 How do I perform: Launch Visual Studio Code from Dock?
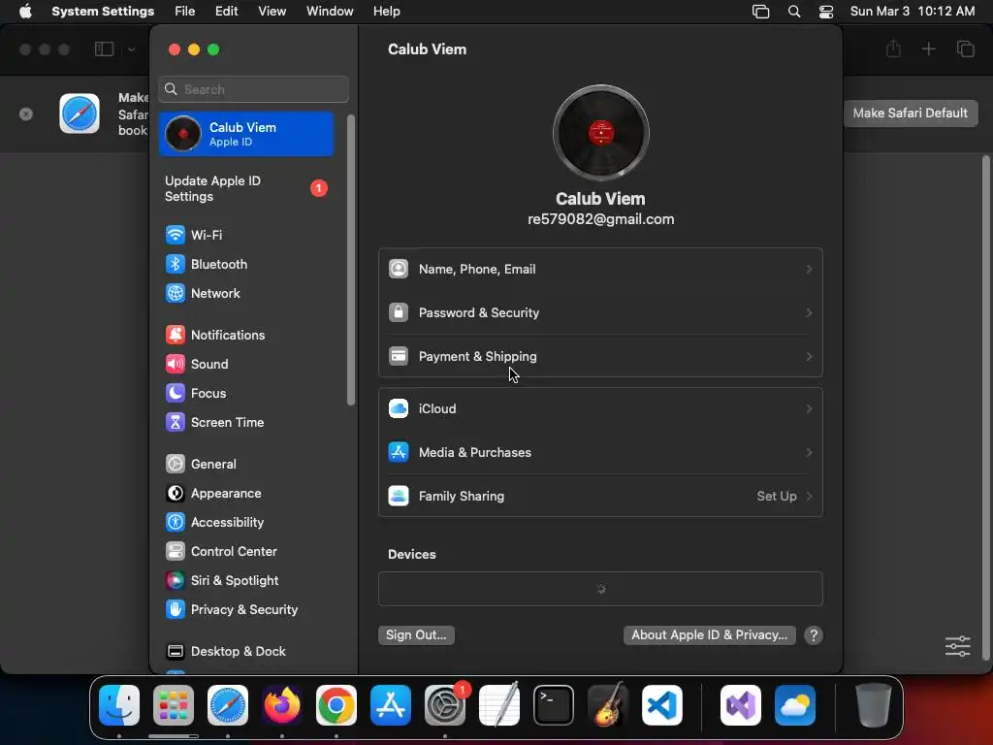click(662, 705)
